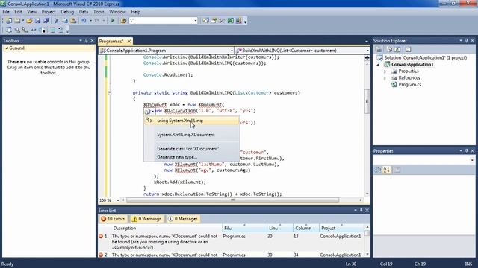Screen dimensions: 478x268
Task: Toggle auto-hide pushpin on Properties panel
Action: click(467, 151)
